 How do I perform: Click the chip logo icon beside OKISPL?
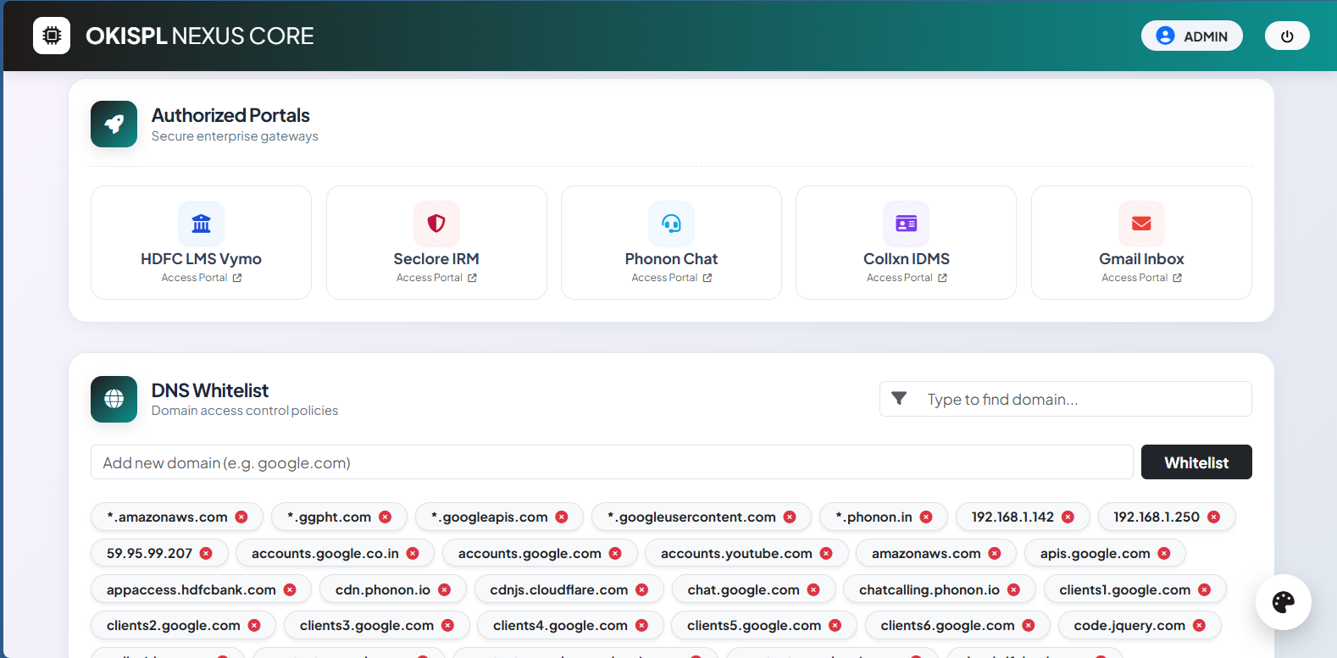[52, 36]
